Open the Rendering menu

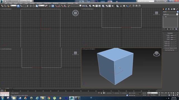pyautogui.click(x=56, y=3)
